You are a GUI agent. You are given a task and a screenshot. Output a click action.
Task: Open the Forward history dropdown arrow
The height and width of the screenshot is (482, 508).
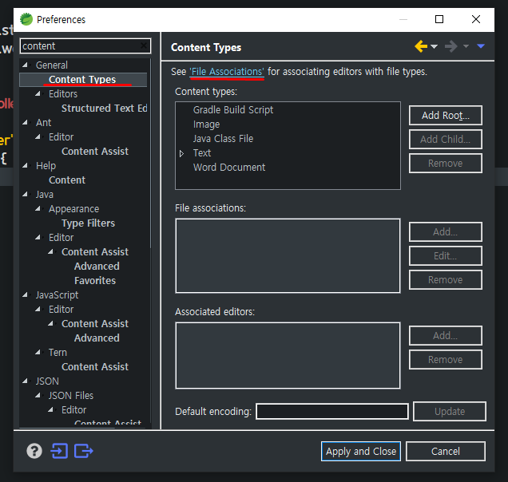point(466,46)
